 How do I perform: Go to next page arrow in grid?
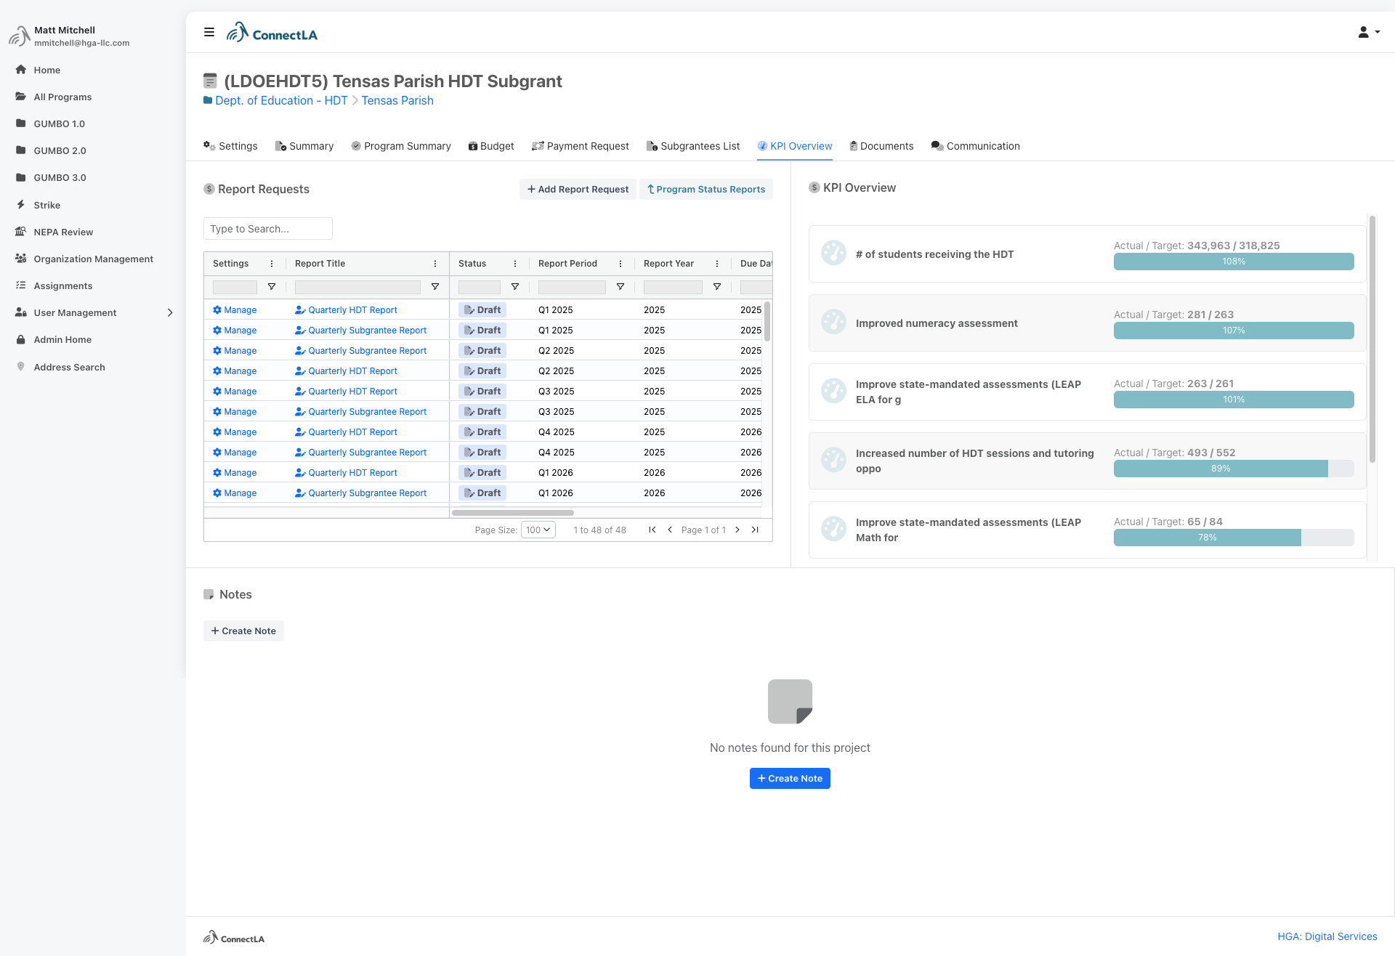(737, 530)
